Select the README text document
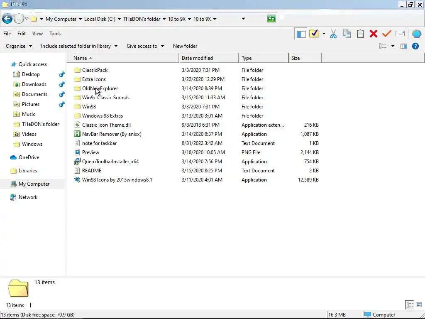Screen dimensions: 425x319 pos(92,171)
